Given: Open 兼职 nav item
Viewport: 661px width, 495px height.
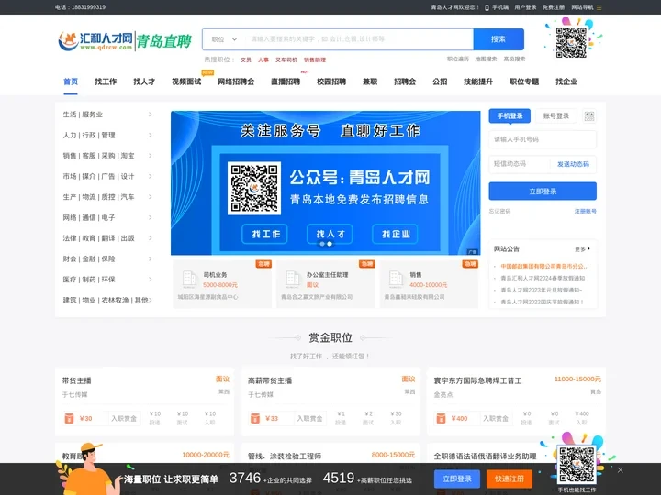Looking at the screenshot, I should [x=370, y=82].
